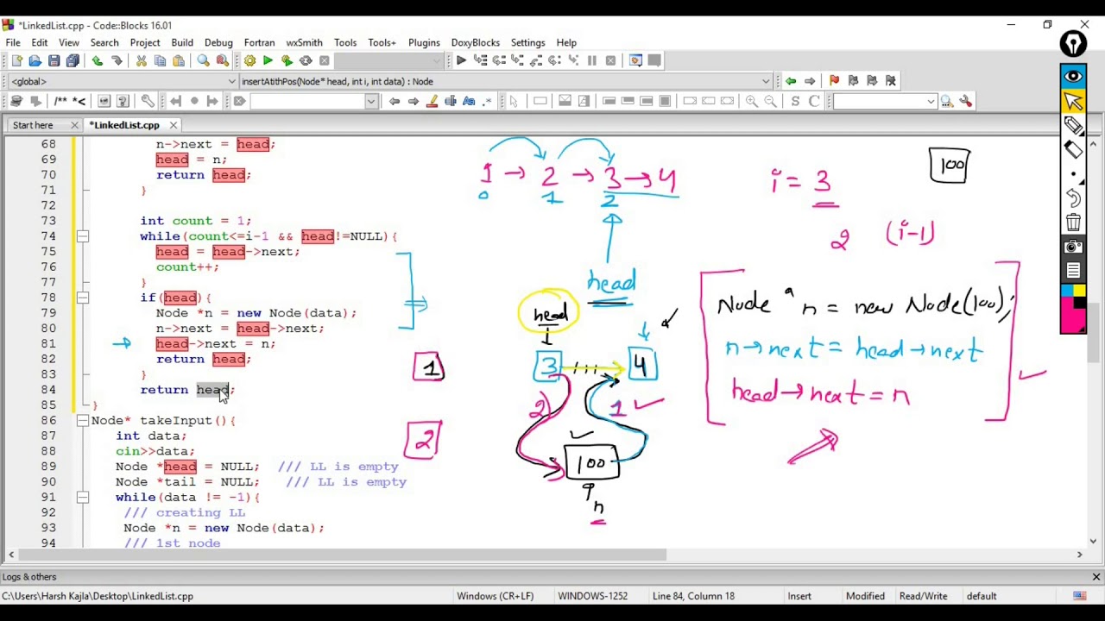Close the LinkedList.cpp tab
This screenshot has height=621, width=1105.
(x=173, y=125)
